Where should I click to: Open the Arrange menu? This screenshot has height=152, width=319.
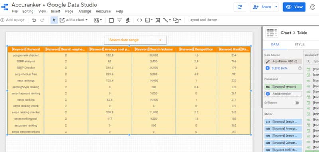85,12
